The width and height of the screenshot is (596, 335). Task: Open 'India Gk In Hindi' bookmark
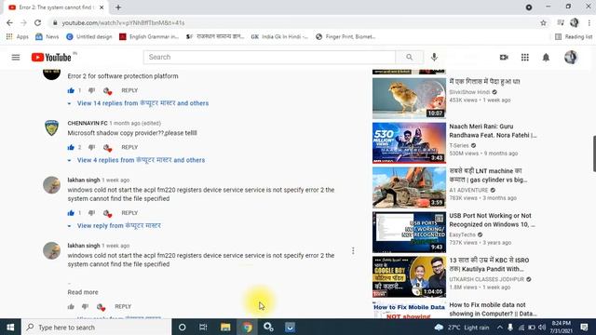click(x=279, y=37)
